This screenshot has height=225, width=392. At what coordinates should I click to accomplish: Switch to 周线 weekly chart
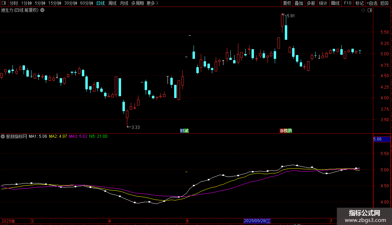[112, 3]
